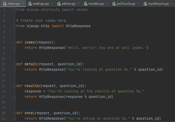Click the Python icon on mysite\urls.py tab
The image size is (175, 122).
[142, 4]
